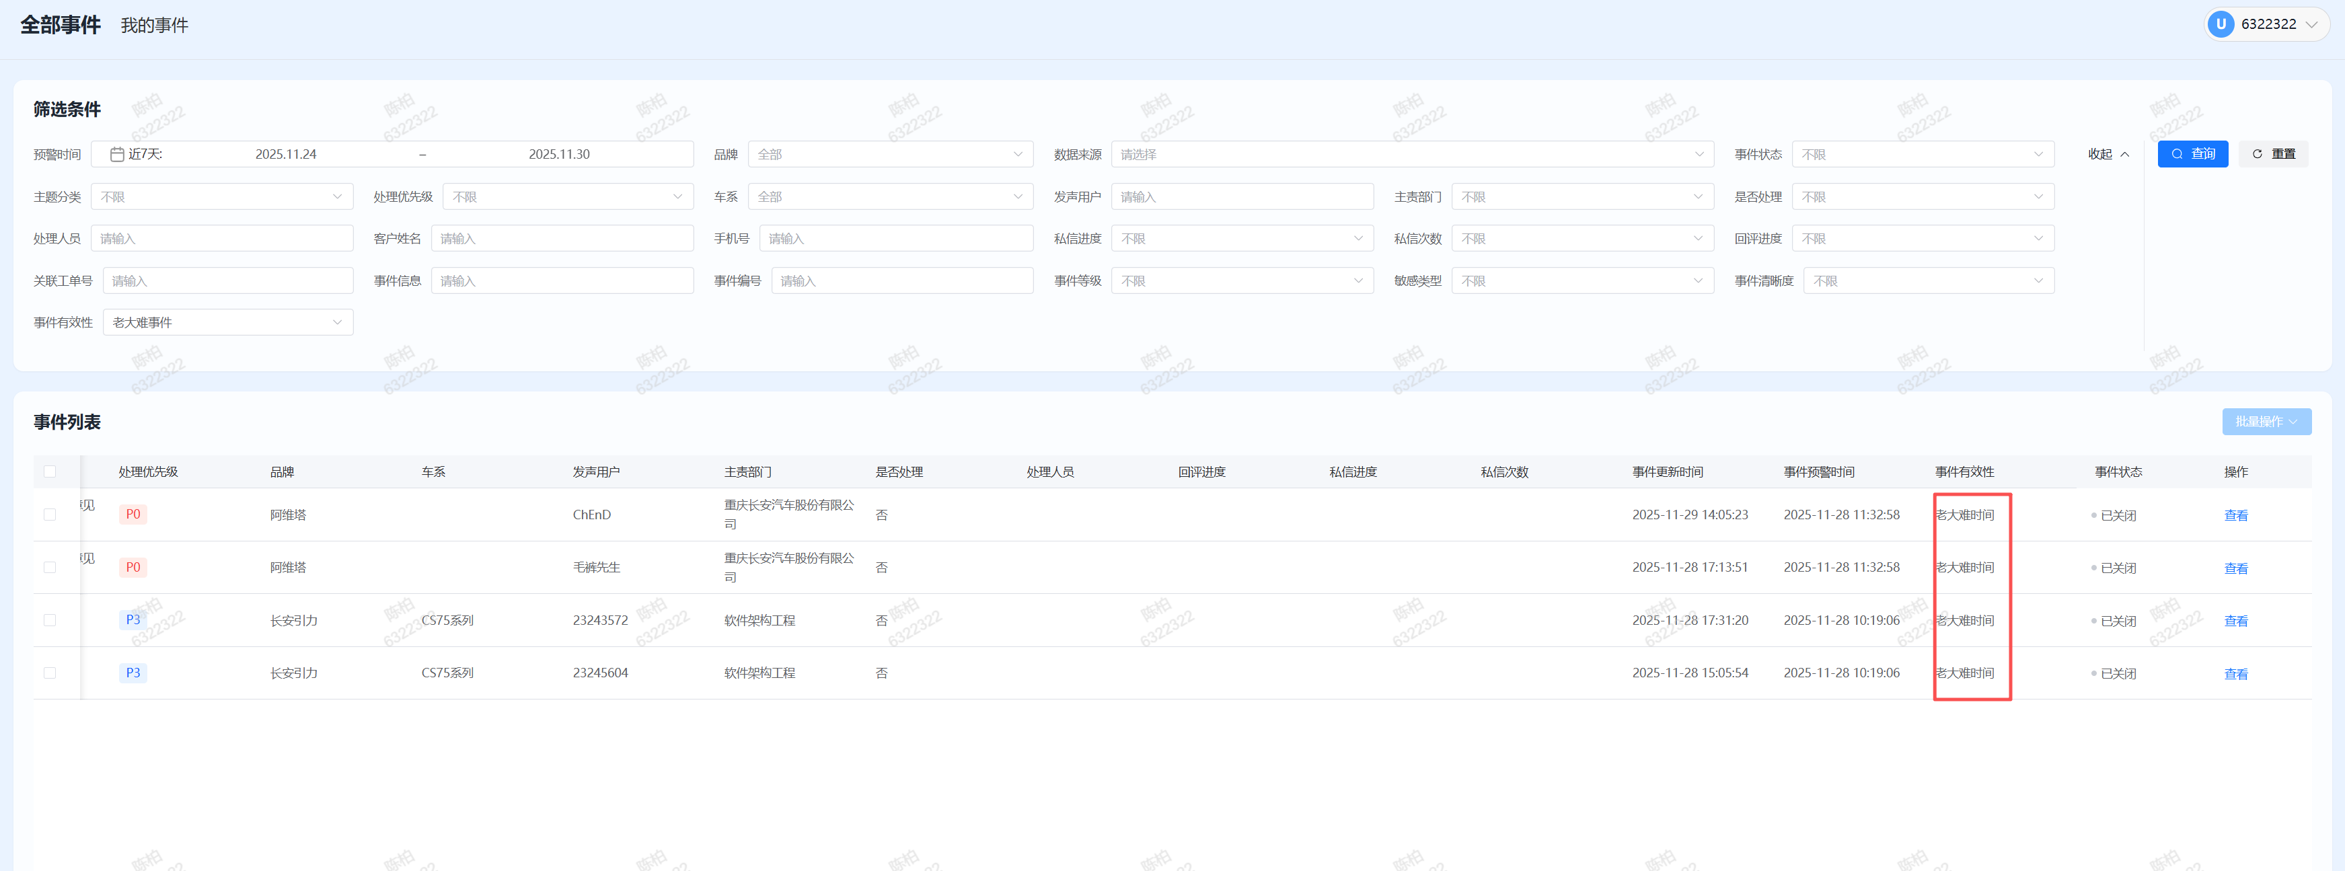Open the 数据来源 select box
The image size is (2345, 871).
1411,155
